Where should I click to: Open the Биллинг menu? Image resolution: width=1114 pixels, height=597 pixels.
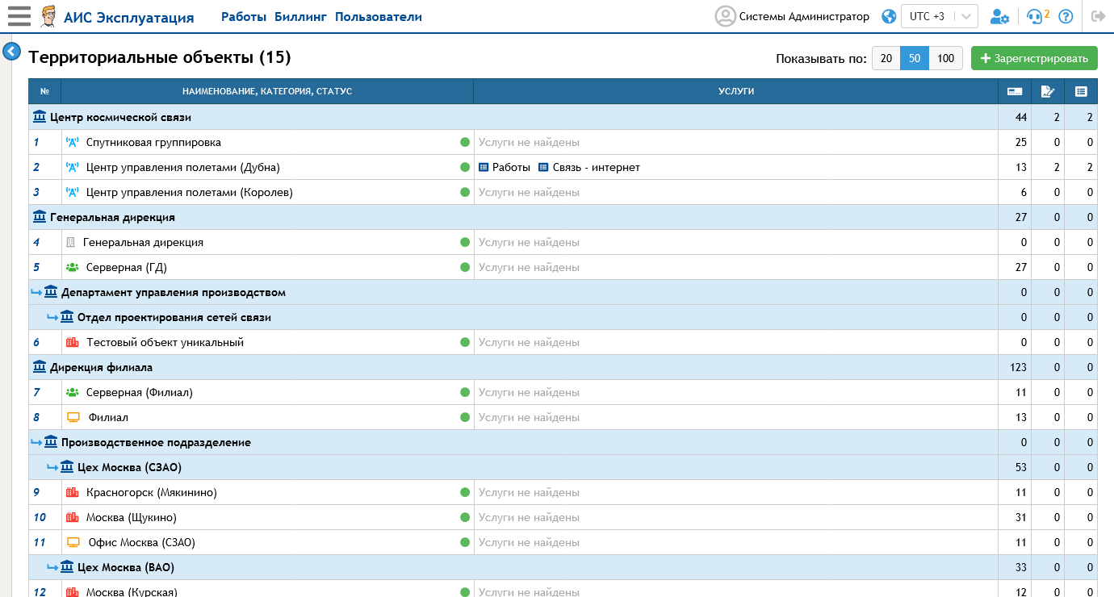click(300, 17)
